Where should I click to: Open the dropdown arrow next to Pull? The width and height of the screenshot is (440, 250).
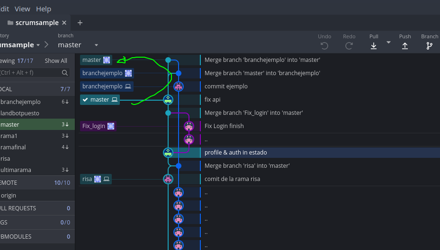(389, 43)
